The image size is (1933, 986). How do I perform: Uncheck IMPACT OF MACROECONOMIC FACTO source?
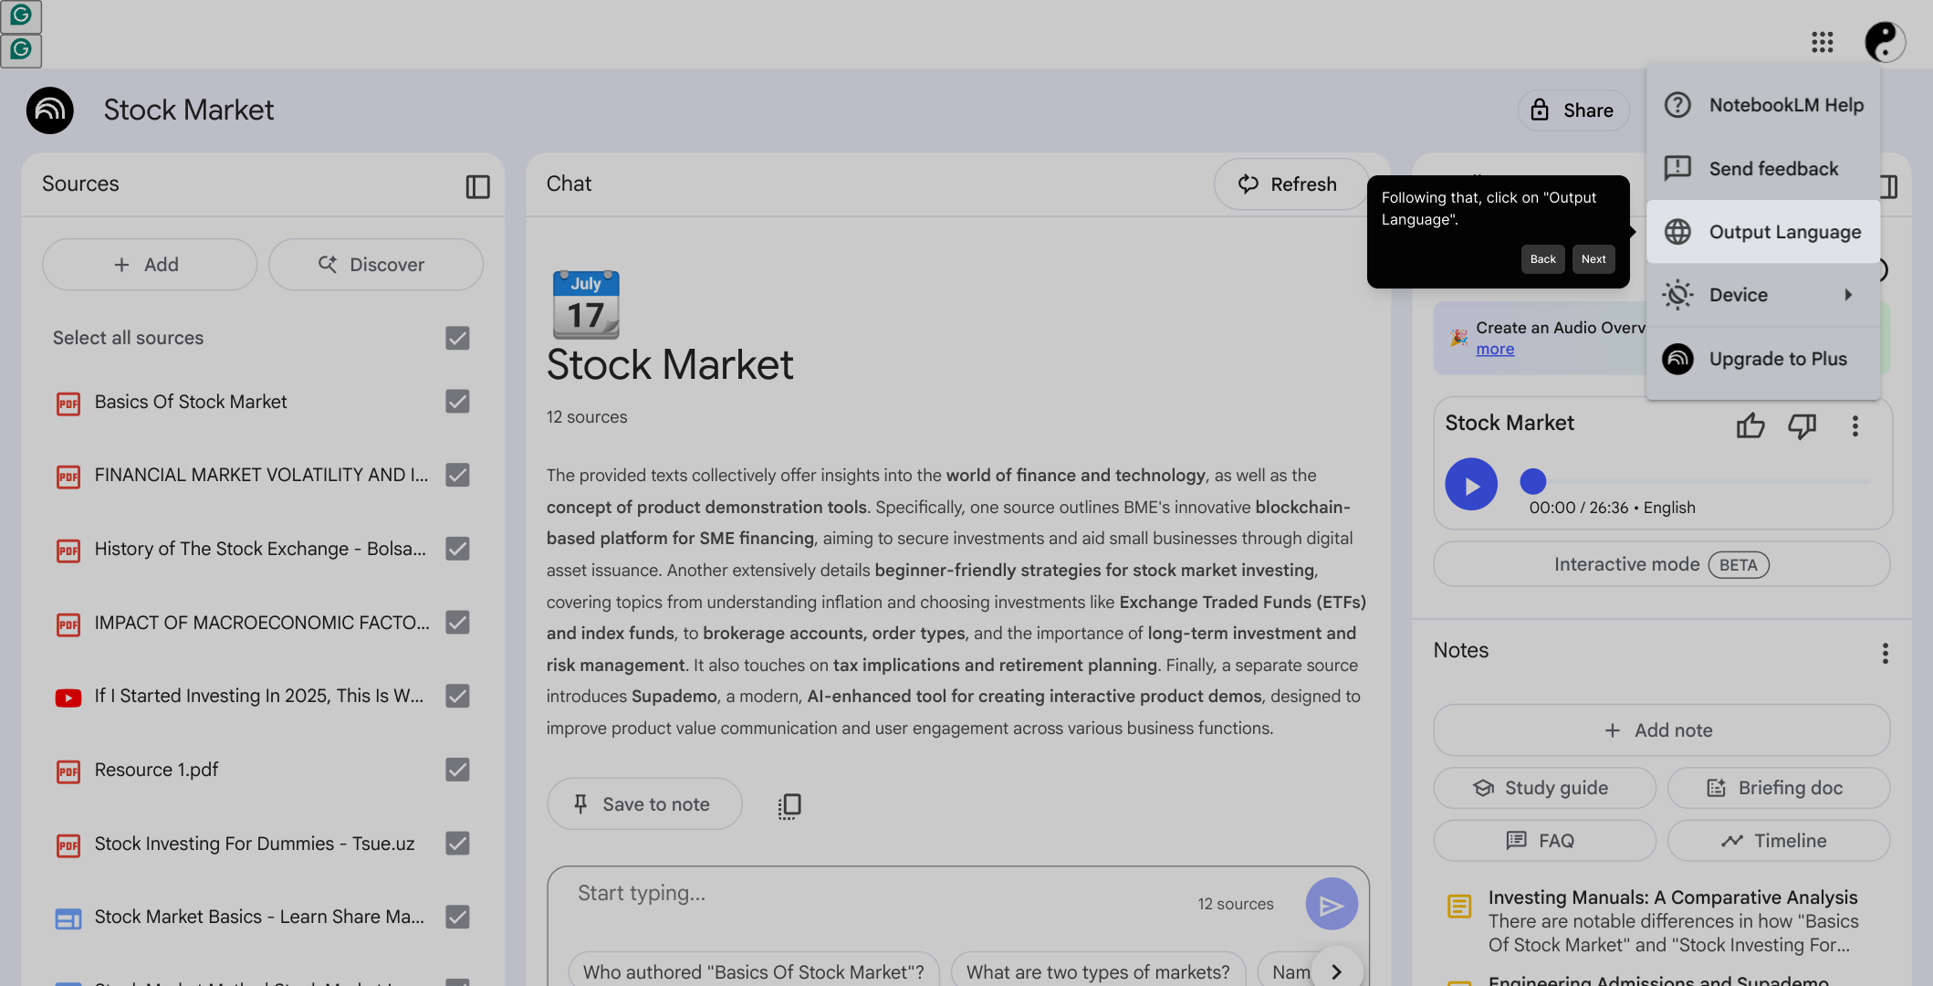pos(457,623)
